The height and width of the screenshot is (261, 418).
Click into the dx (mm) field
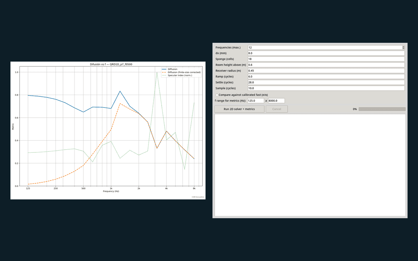[326, 53]
